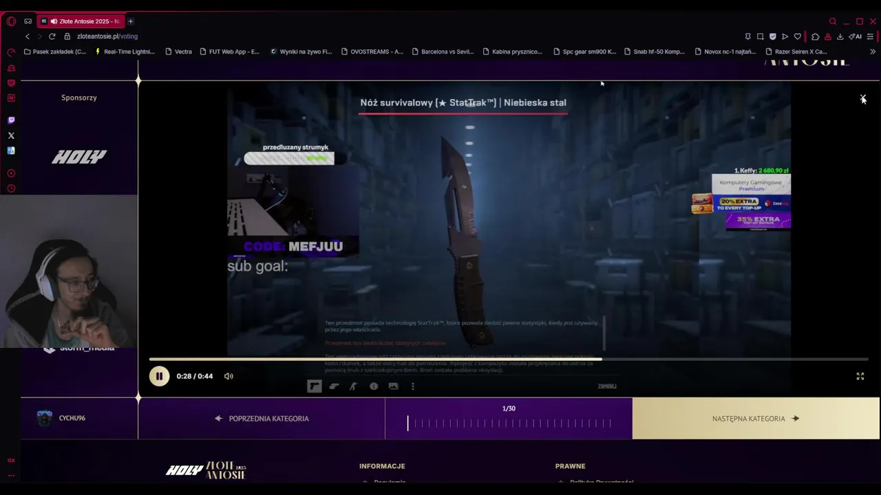Open Kabina prysznicowa bookmark
The width and height of the screenshot is (881, 495).
513,52
